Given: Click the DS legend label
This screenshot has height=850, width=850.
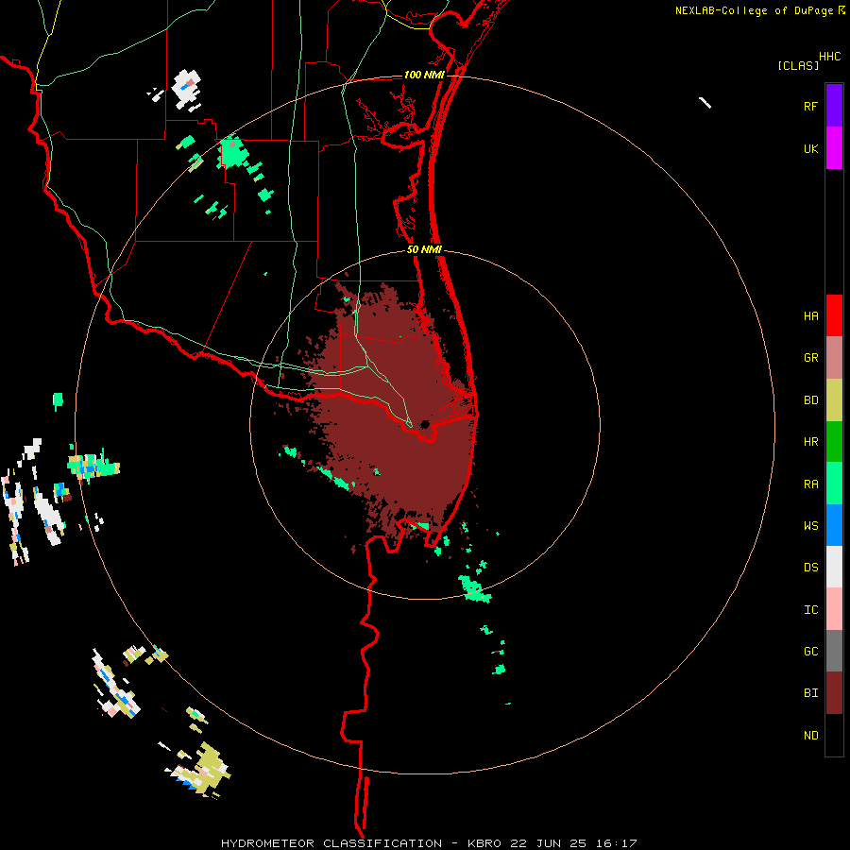Looking at the screenshot, I should click(x=810, y=568).
